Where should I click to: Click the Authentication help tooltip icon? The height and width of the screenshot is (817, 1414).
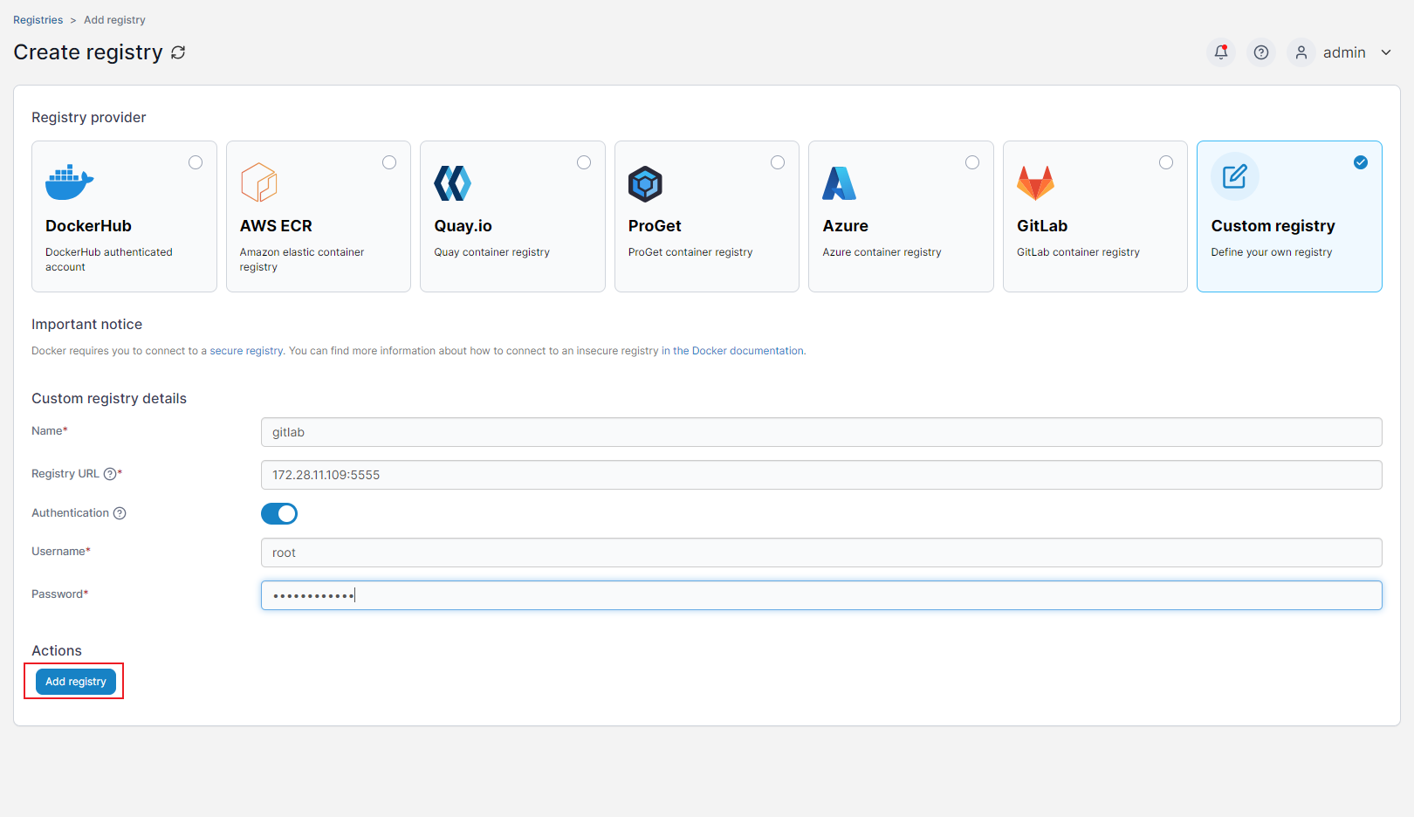click(120, 513)
